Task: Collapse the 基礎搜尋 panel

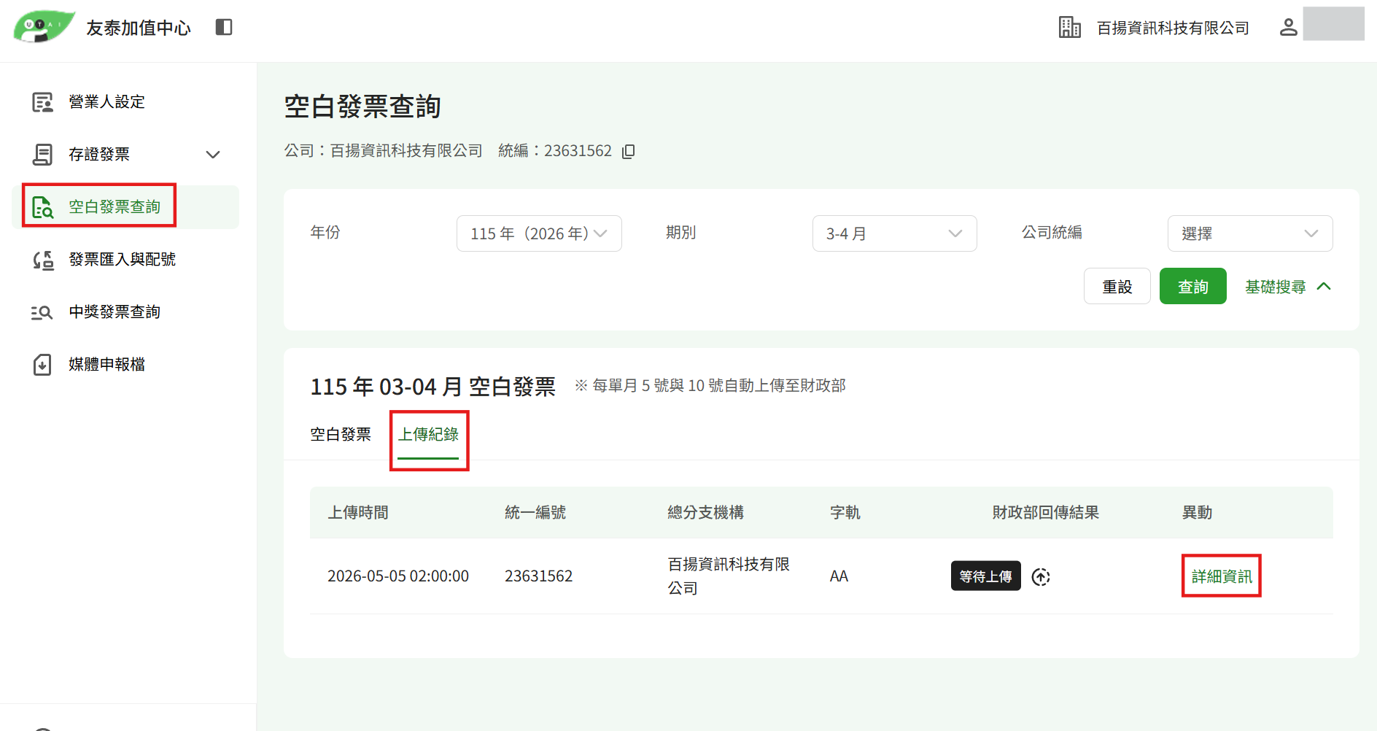Action: (1288, 287)
